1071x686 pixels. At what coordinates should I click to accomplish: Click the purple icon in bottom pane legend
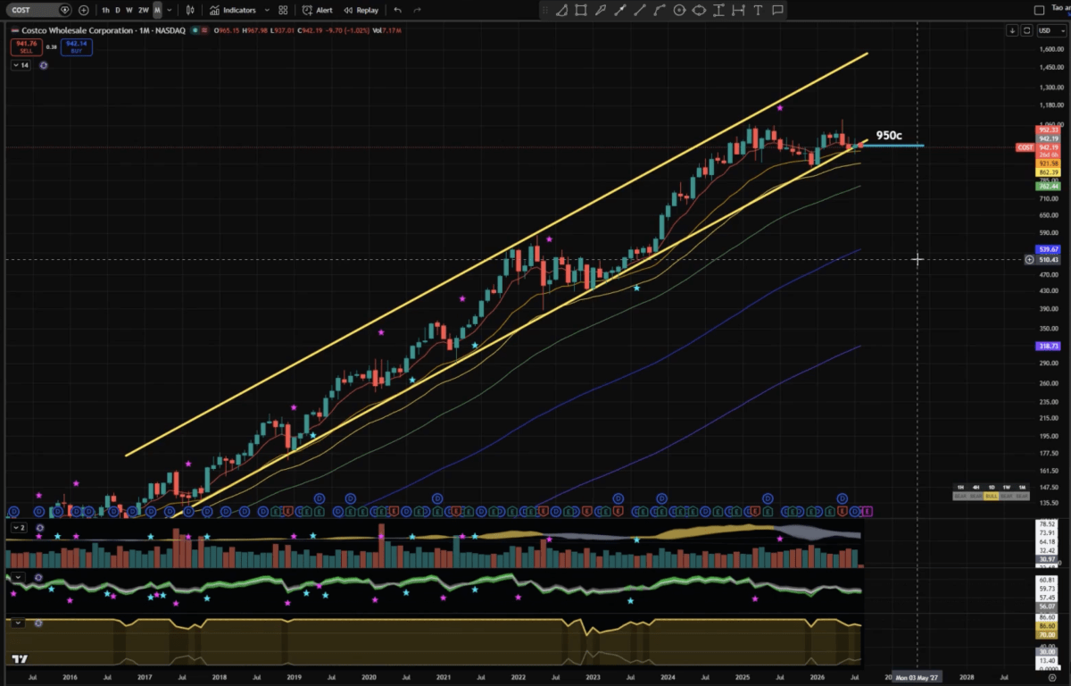coord(37,623)
